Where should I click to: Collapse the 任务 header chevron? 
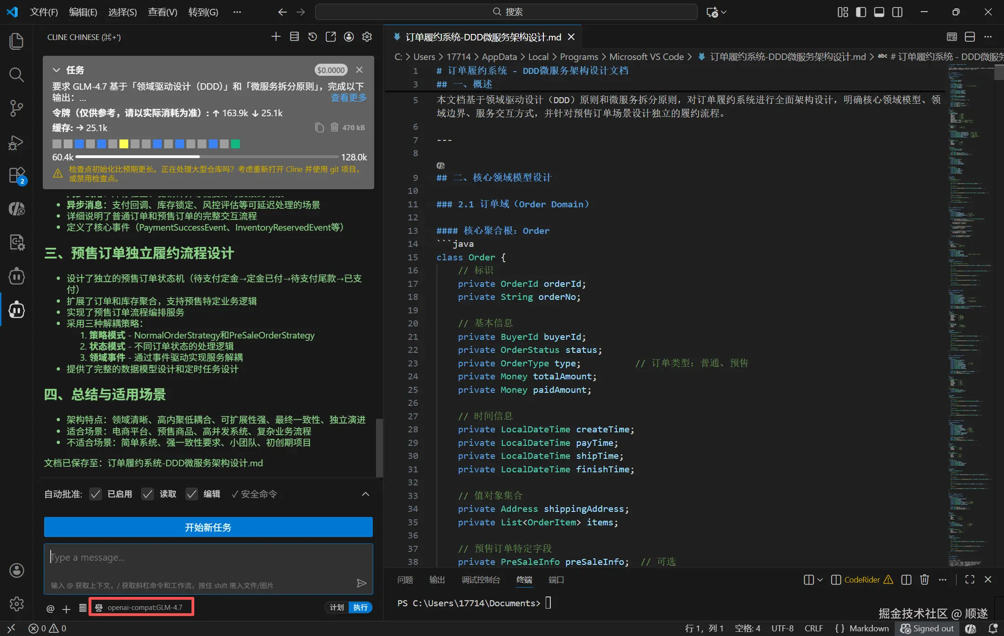(x=57, y=70)
